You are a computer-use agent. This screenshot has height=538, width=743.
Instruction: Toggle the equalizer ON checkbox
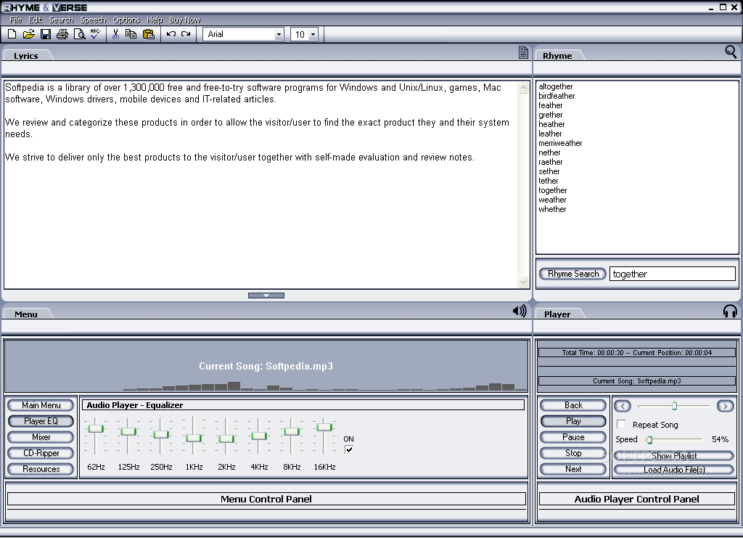coord(349,449)
